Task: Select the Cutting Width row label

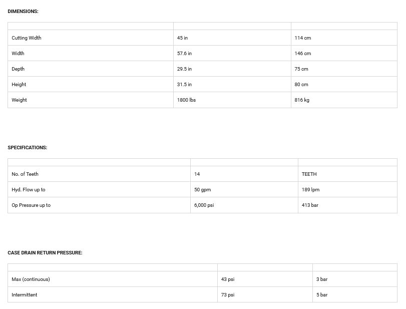Action: (x=27, y=38)
